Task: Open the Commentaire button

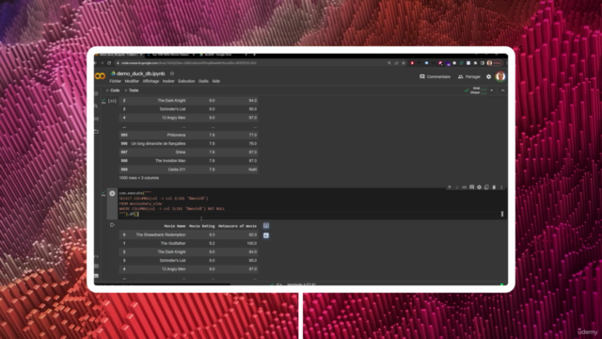Action: coord(435,77)
